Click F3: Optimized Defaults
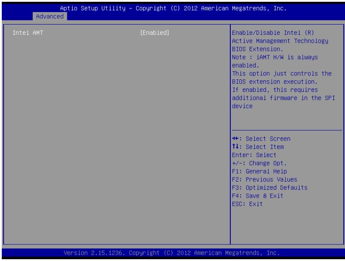Viewport: 345px width, 261px height. (x=270, y=187)
